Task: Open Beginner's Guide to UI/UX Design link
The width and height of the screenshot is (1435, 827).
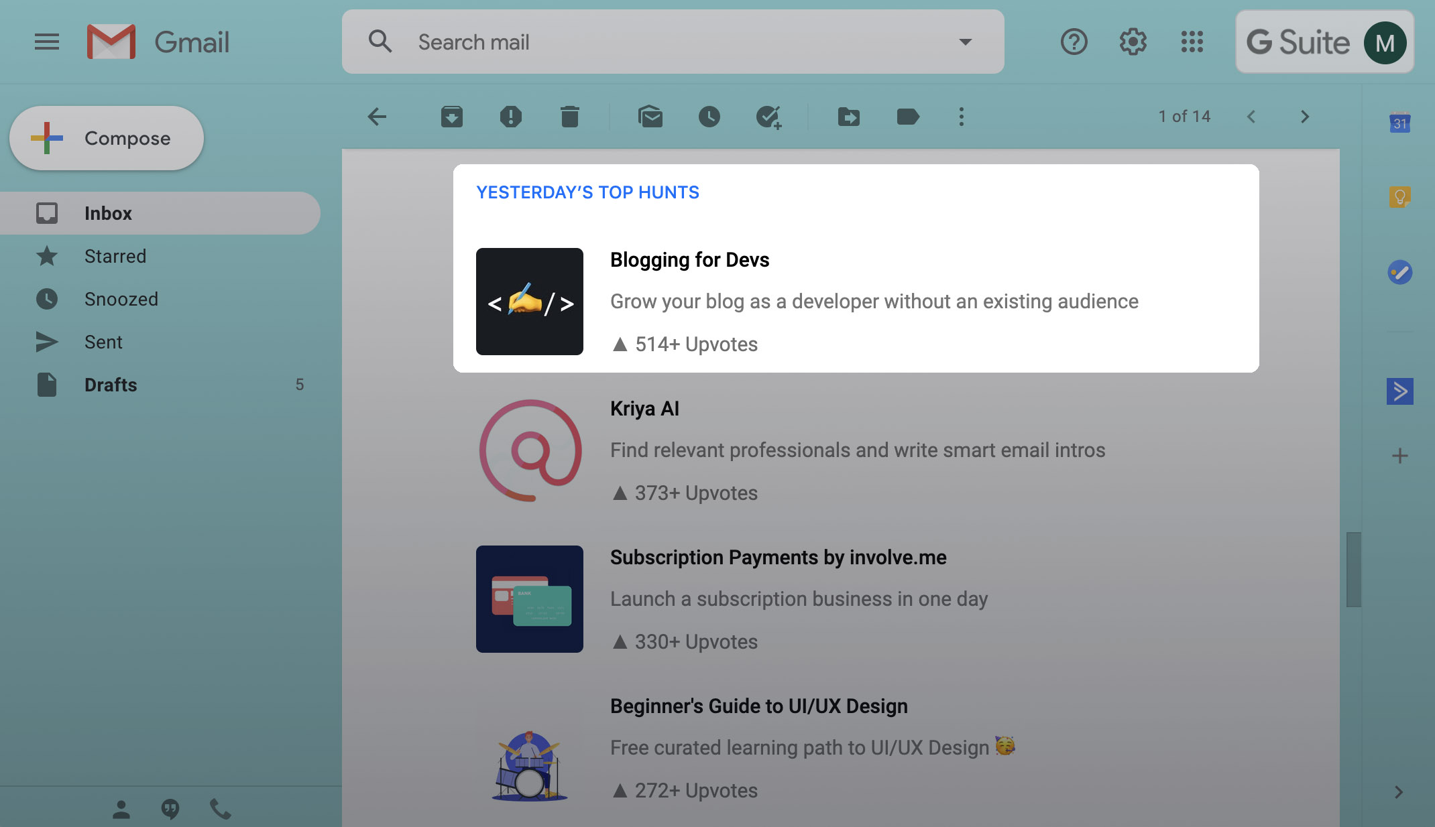Action: [x=758, y=706]
